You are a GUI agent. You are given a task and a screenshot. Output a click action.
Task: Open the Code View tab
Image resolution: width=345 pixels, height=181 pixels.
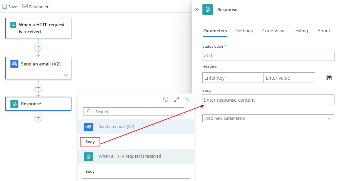click(273, 31)
